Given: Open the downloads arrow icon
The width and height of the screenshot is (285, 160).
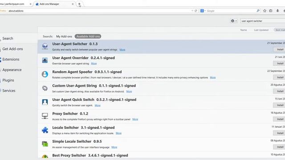Looking at the screenshot, I should pyautogui.click(x=277, y=11).
